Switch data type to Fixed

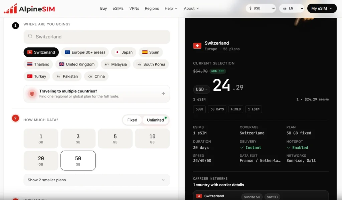coord(132,120)
